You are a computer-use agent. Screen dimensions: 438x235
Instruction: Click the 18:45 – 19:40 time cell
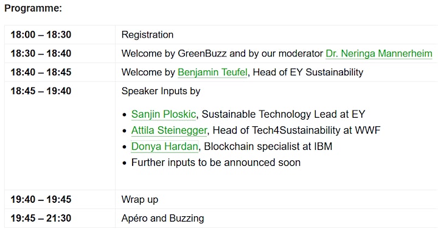[x=60, y=136]
